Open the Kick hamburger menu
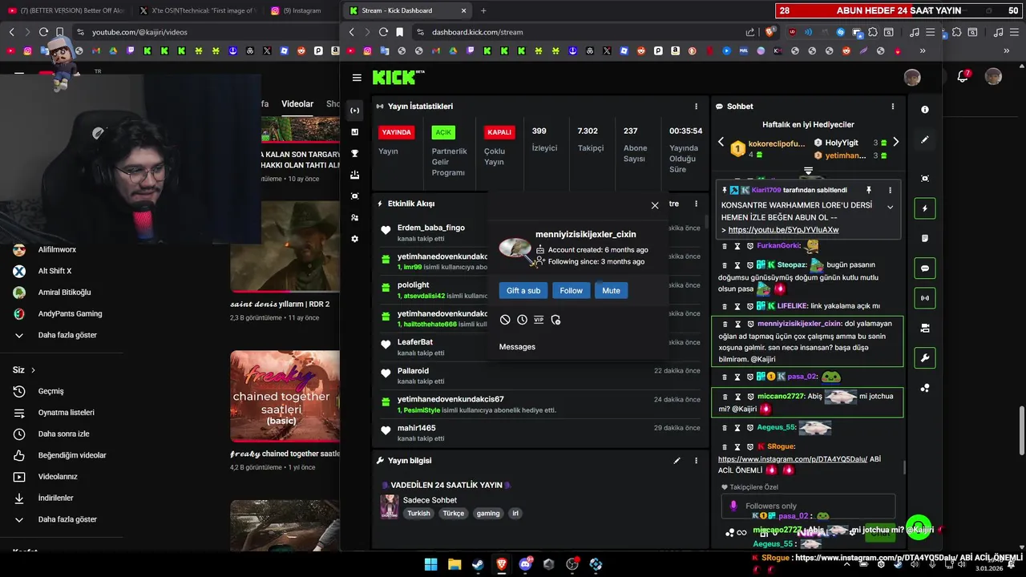The width and height of the screenshot is (1026, 577). (357, 78)
